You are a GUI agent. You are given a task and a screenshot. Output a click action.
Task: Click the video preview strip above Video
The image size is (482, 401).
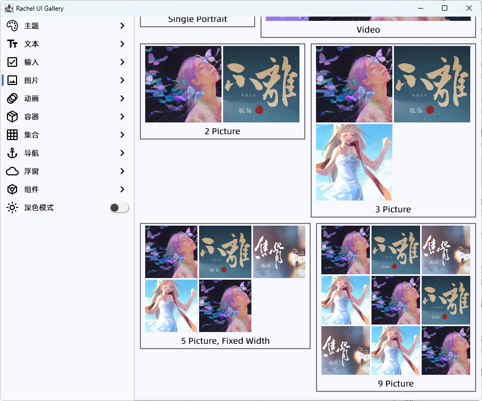click(x=368, y=19)
